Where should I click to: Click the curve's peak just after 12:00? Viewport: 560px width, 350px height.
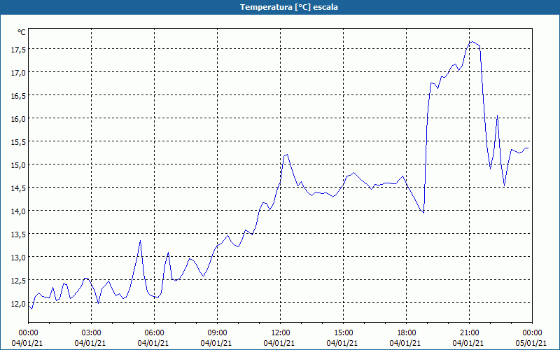click(x=287, y=155)
